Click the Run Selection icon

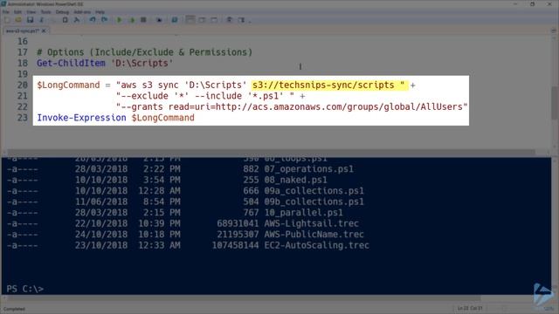pyautogui.click(x=132, y=20)
